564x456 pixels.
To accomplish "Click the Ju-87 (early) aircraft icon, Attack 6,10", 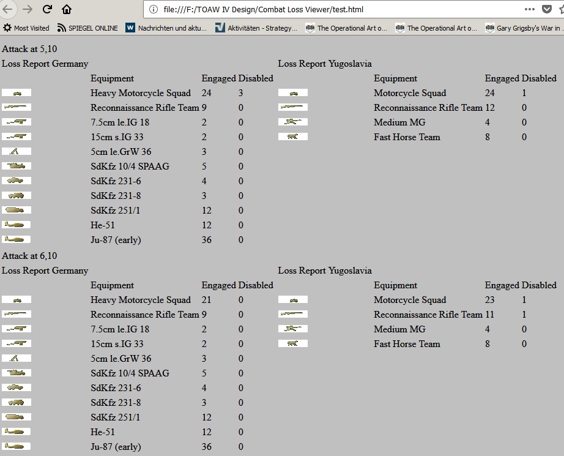I will tap(16, 446).
